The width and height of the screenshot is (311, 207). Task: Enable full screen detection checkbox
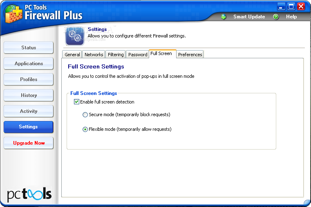[76, 102]
